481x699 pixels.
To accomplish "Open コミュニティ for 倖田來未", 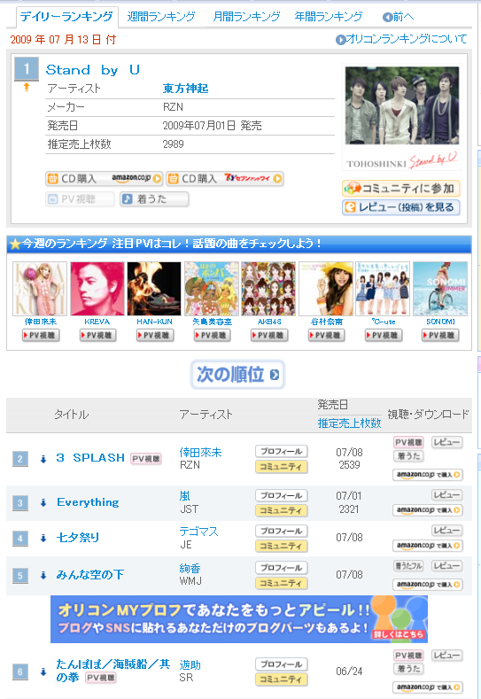I will click(282, 467).
